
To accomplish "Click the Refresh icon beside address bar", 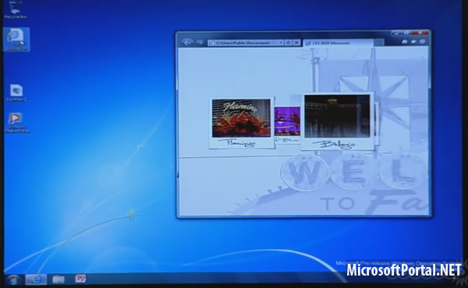I will (x=289, y=43).
